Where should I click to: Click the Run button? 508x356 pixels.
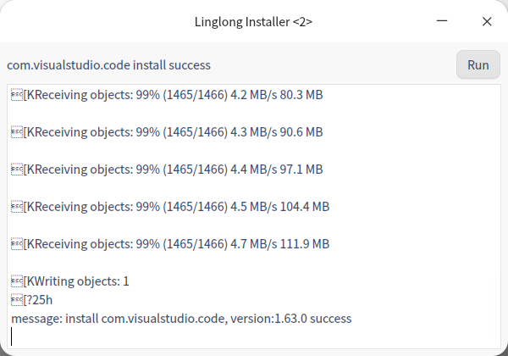click(478, 65)
